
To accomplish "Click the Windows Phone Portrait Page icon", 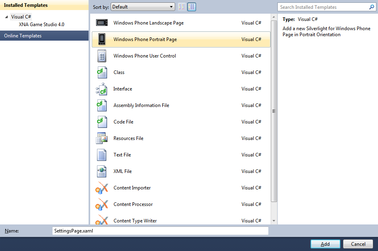I will (x=102, y=39).
